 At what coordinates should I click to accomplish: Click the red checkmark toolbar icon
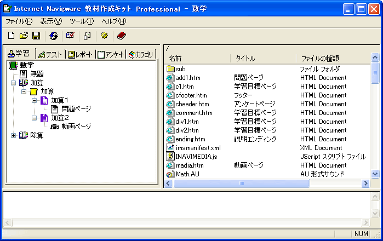click(x=70, y=36)
